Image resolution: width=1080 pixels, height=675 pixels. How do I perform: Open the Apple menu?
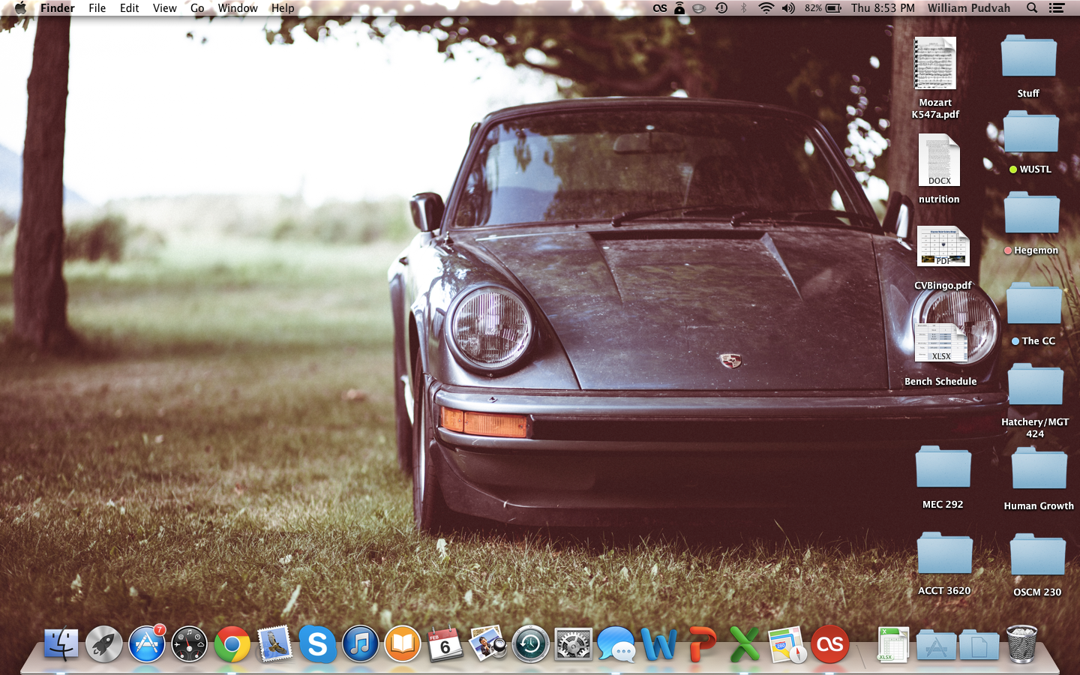[x=20, y=8]
